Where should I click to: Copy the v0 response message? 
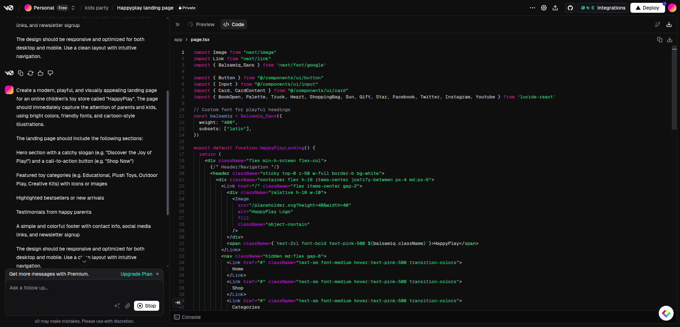(x=21, y=73)
